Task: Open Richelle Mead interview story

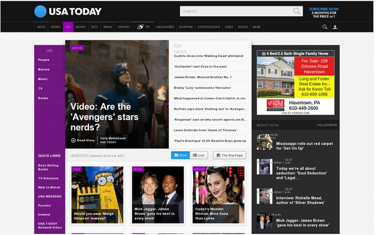Action: [x=301, y=200]
